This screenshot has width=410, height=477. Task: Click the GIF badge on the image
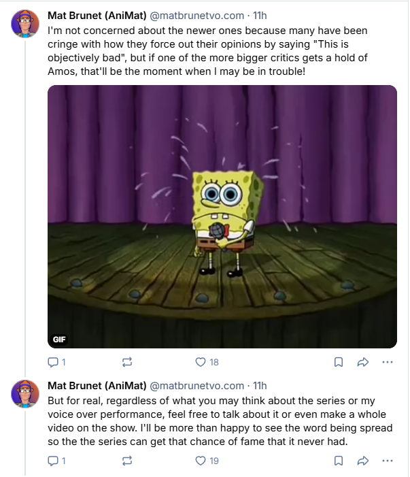pyautogui.click(x=59, y=339)
